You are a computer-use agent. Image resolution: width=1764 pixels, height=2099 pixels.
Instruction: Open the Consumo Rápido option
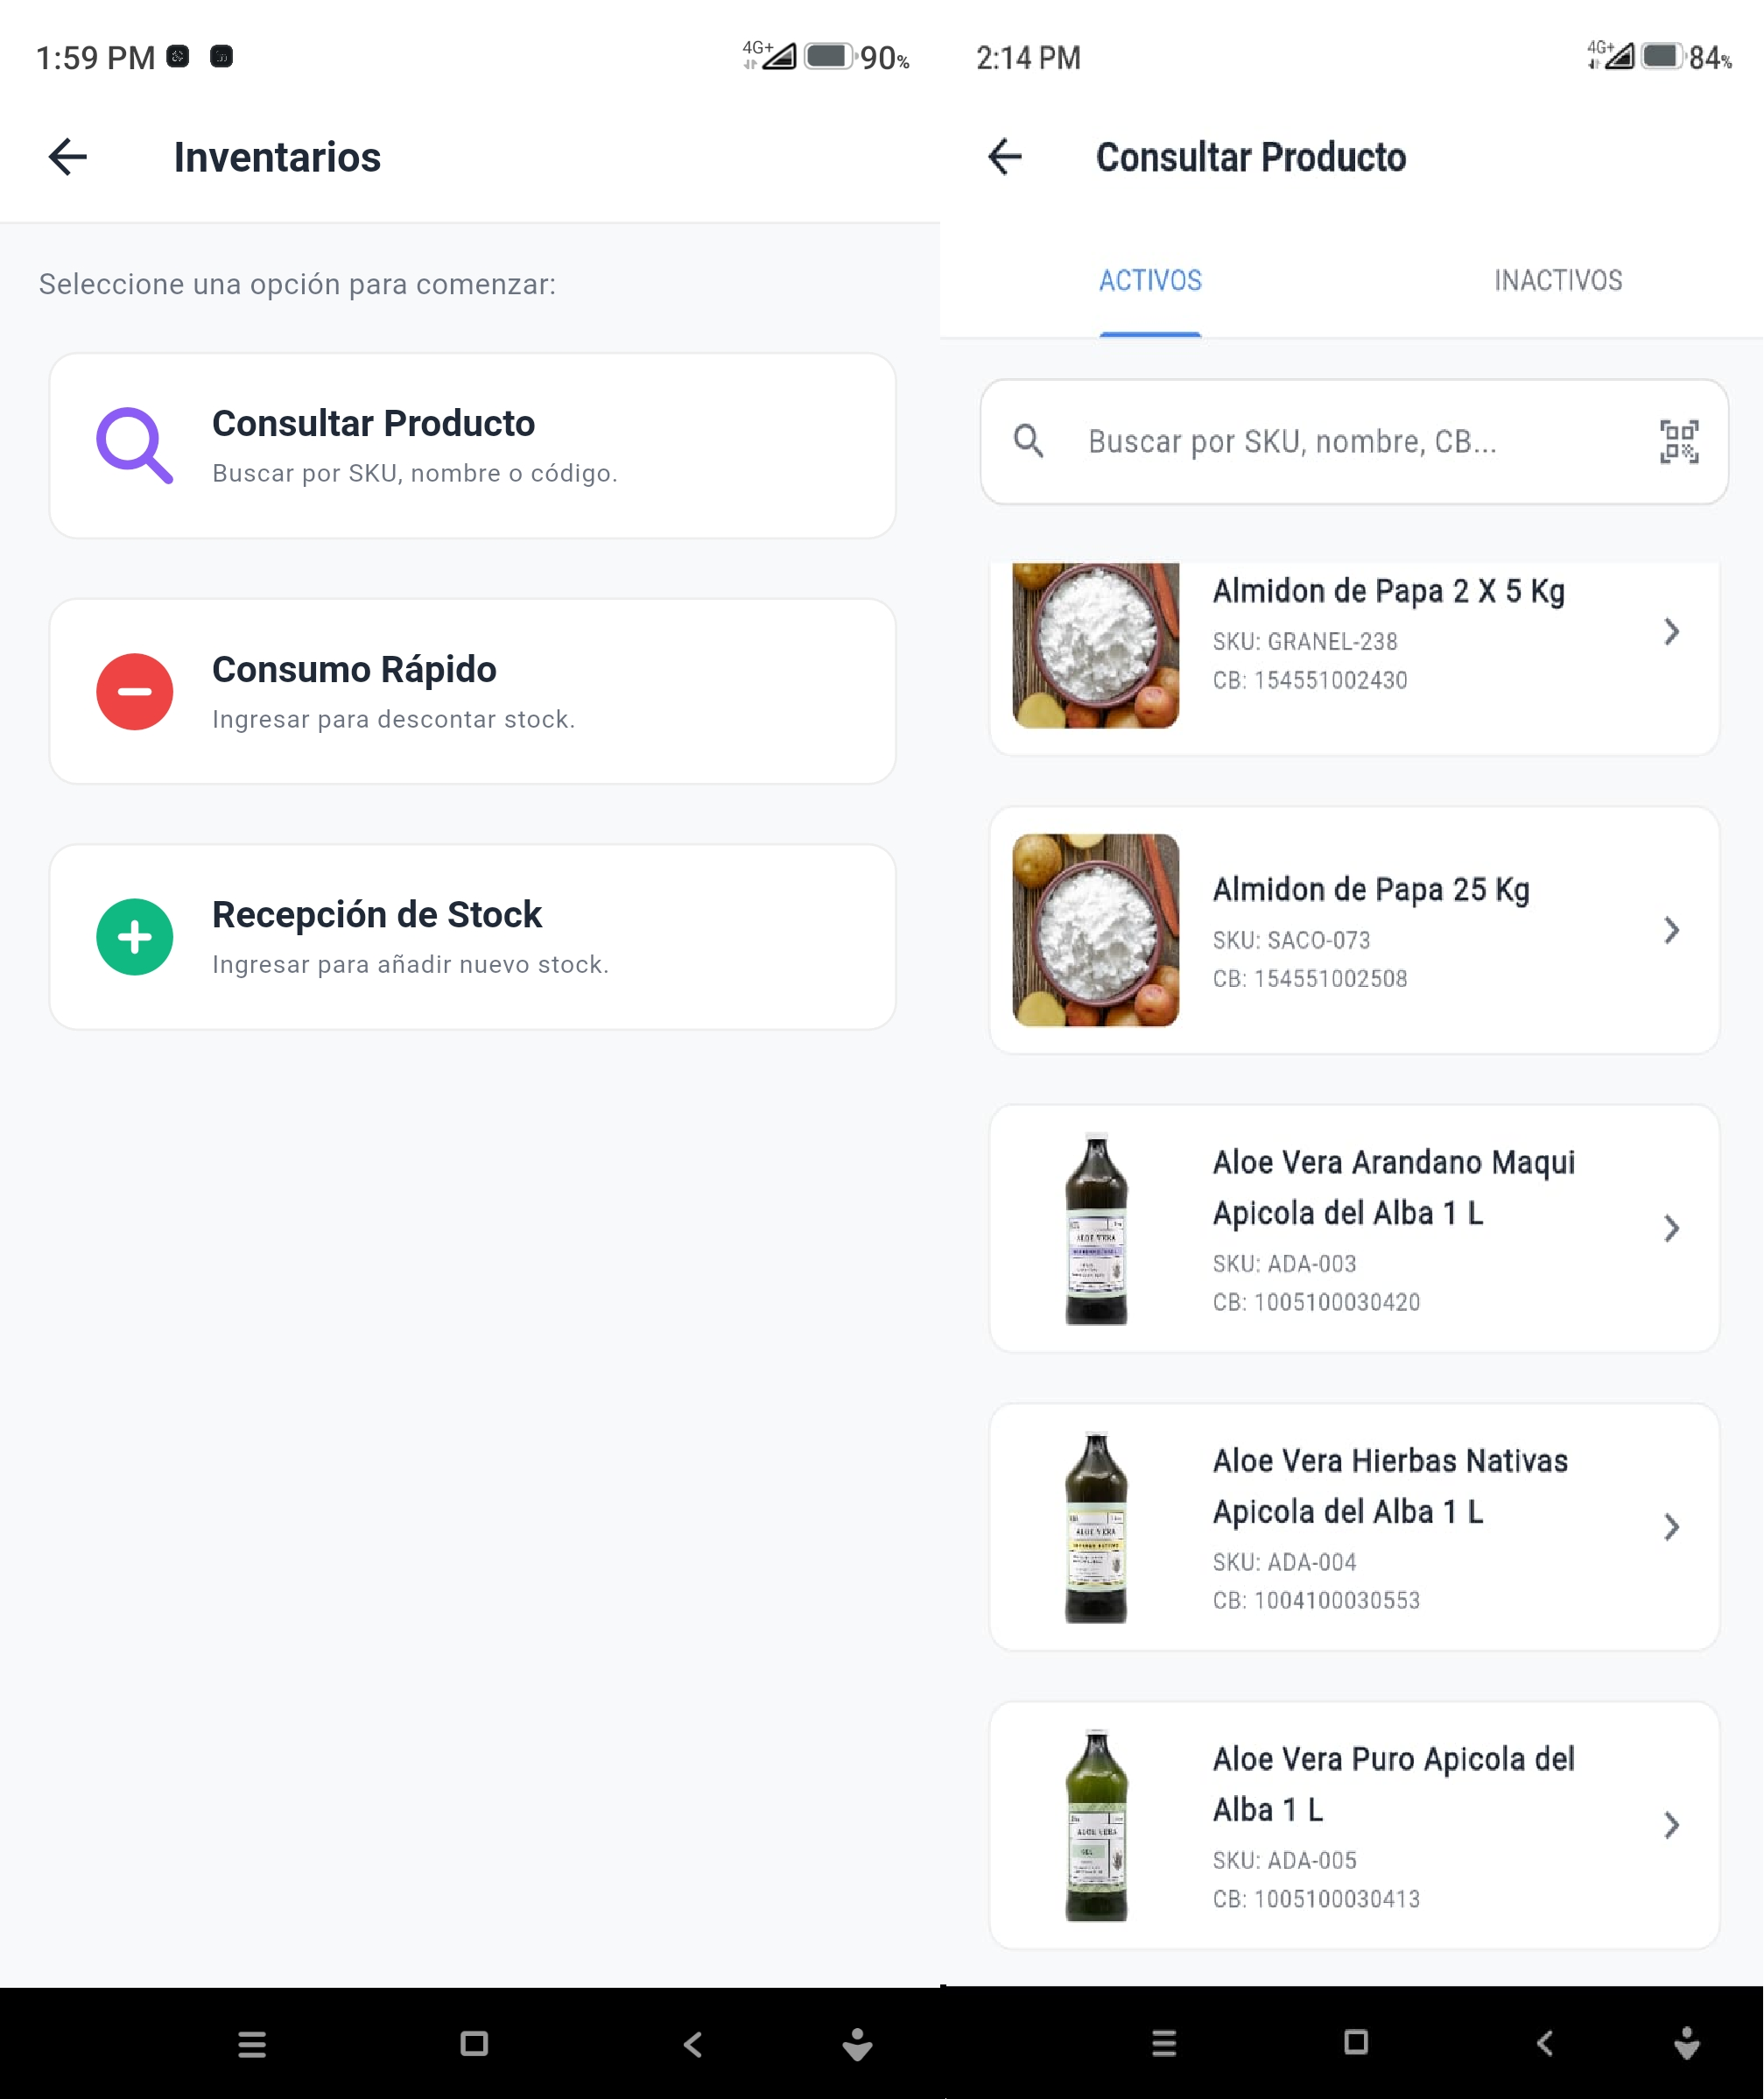coord(472,691)
